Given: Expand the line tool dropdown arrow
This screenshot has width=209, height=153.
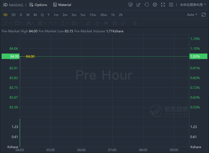Looking at the screenshot, I should pos(10,23).
